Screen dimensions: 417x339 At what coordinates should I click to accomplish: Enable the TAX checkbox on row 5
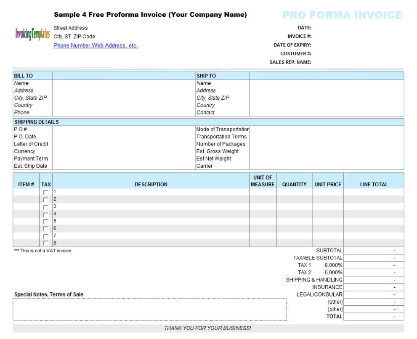[x=46, y=222]
